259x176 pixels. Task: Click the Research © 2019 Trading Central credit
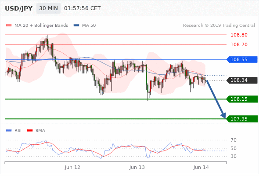(219, 26)
